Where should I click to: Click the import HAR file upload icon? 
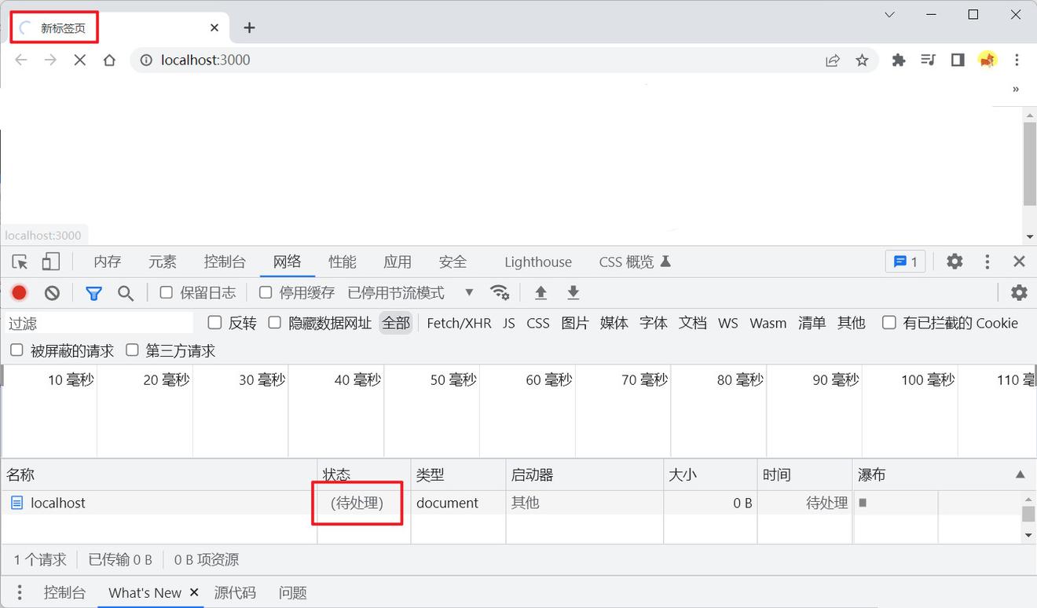pos(540,293)
